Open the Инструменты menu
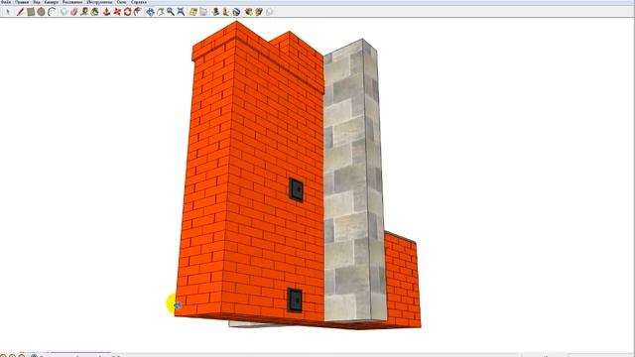The height and width of the screenshot is (357, 635). coord(99,2)
